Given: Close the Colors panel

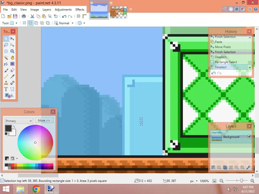Looking at the screenshot, I should pyautogui.click(x=53, y=112).
